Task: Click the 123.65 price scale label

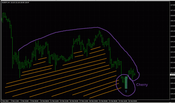Action: coord(173,47)
